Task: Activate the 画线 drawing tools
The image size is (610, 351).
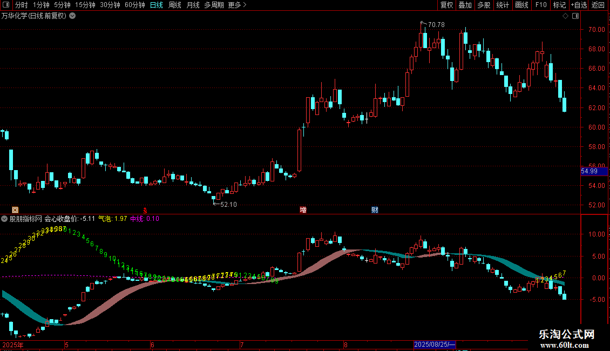Action: click(x=521, y=5)
